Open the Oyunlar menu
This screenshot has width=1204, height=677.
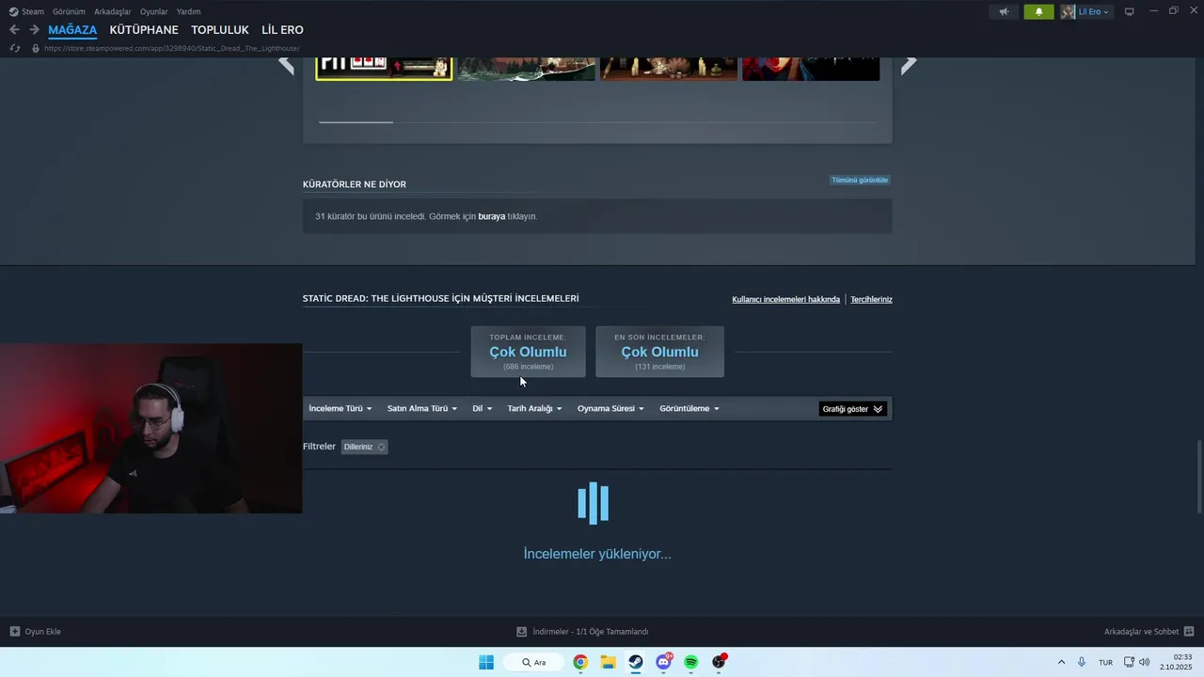(x=154, y=11)
